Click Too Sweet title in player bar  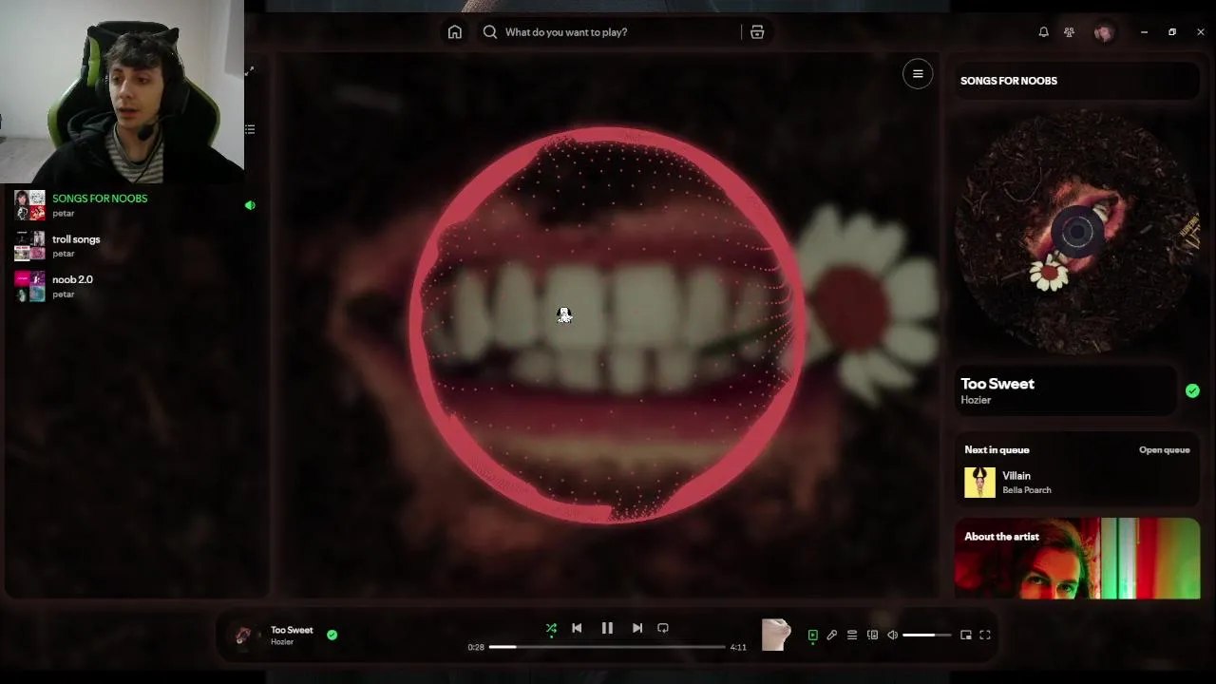(x=292, y=630)
